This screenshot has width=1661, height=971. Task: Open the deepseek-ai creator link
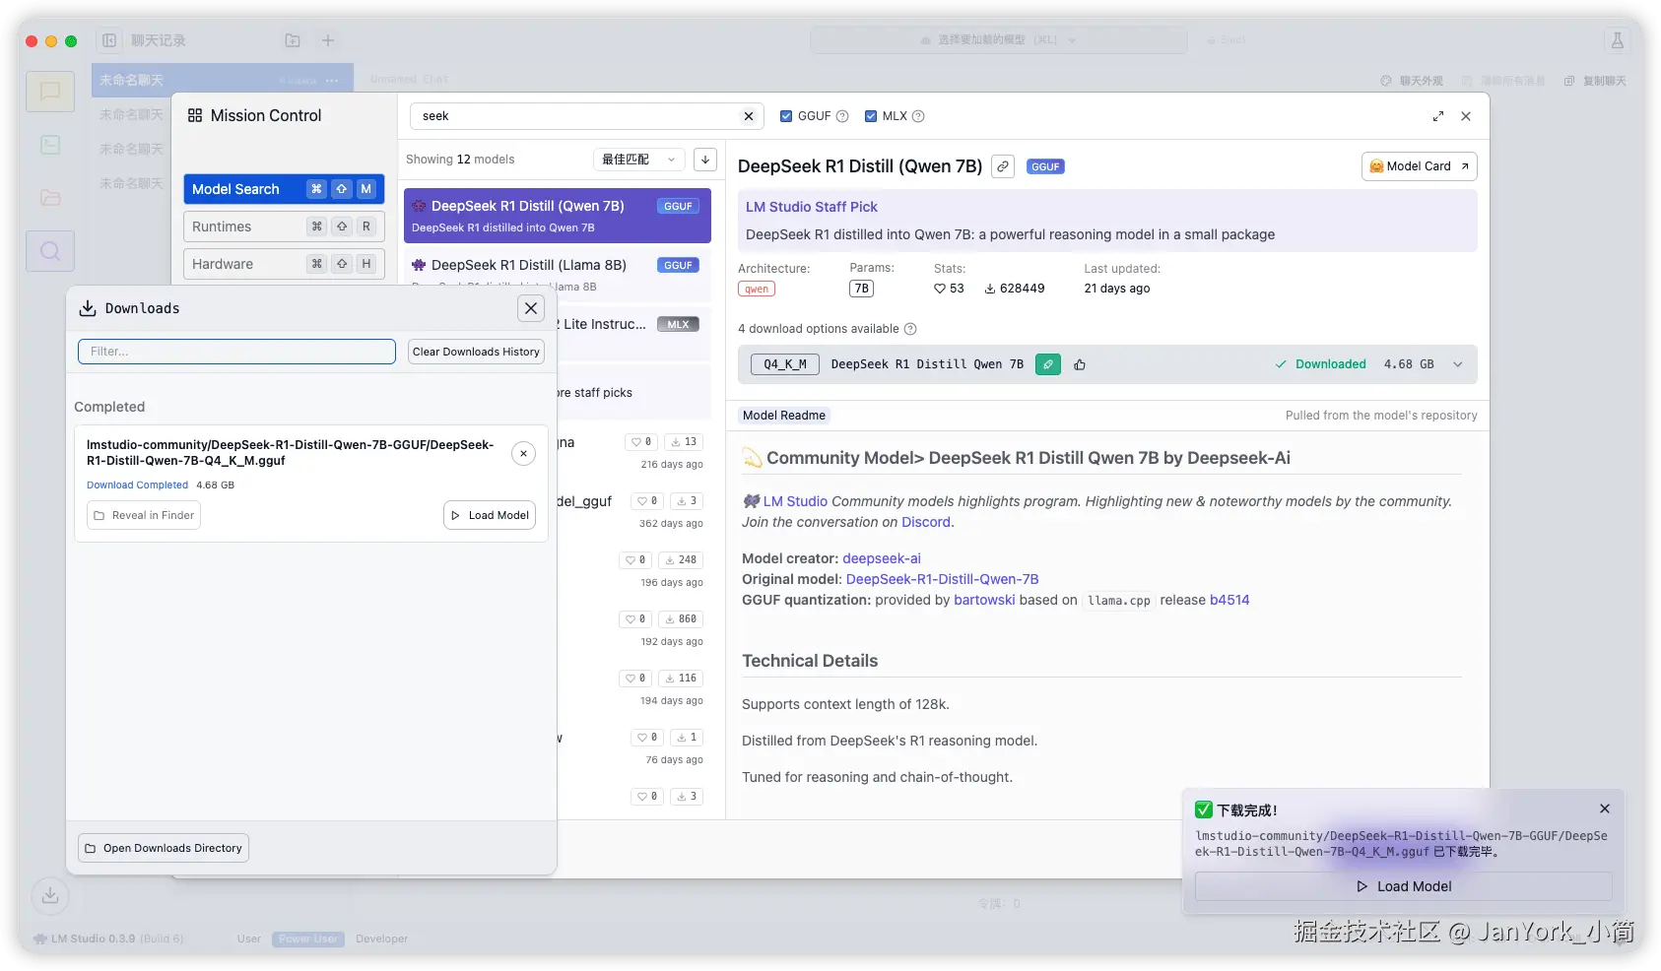(882, 558)
